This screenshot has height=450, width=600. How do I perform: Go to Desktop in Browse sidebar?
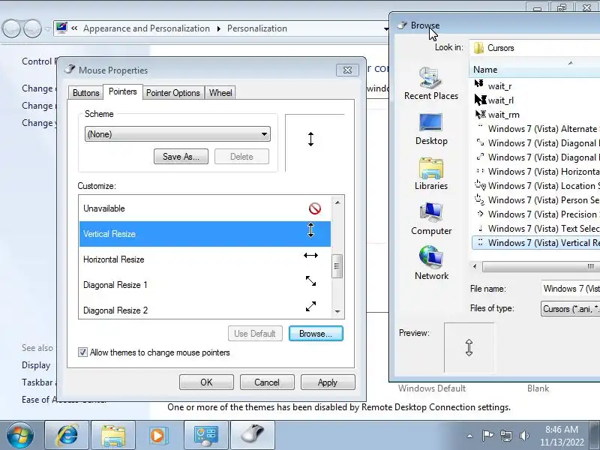click(x=431, y=129)
